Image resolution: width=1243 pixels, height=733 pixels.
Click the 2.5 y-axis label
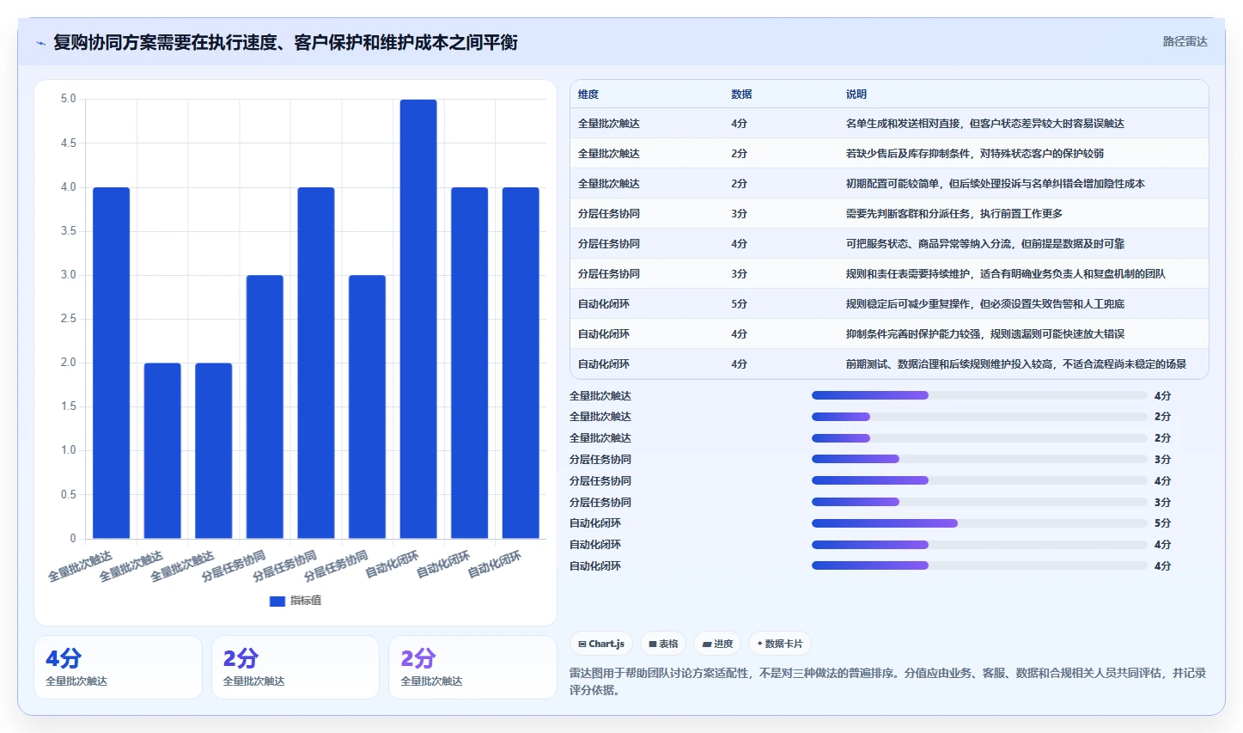[x=68, y=319]
